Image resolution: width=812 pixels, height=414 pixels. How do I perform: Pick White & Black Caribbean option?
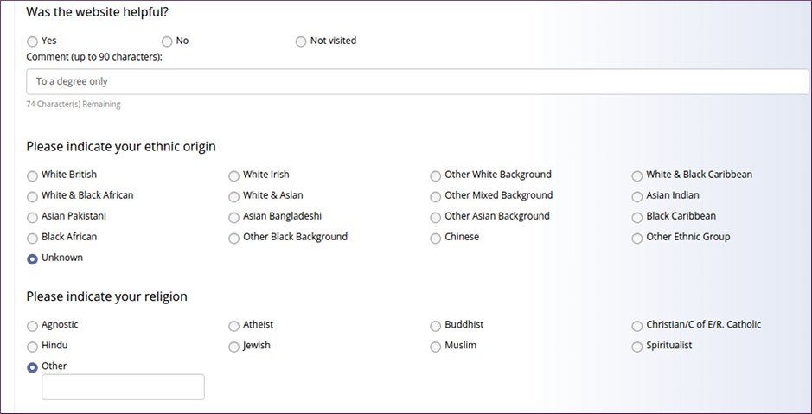[x=637, y=176]
